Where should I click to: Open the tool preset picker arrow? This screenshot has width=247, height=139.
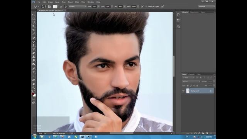38,7
